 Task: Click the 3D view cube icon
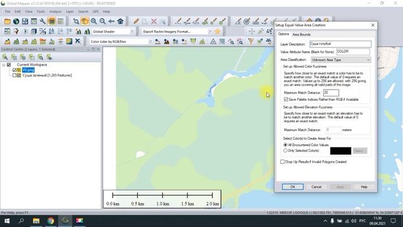coord(33,32)
